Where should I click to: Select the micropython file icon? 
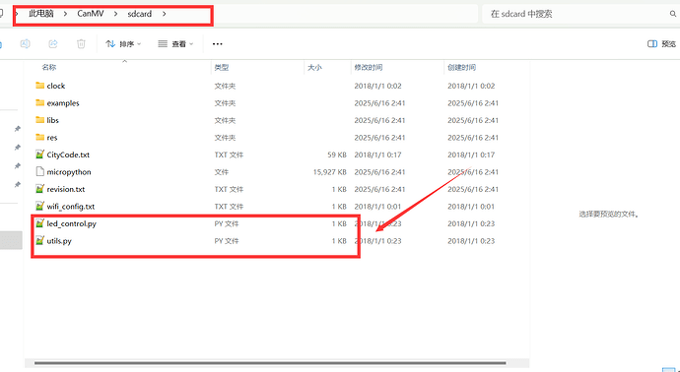pyautogui.click(x=39, y=171)
